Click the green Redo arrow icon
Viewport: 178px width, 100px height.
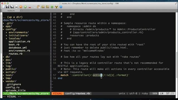pos(25,7)
